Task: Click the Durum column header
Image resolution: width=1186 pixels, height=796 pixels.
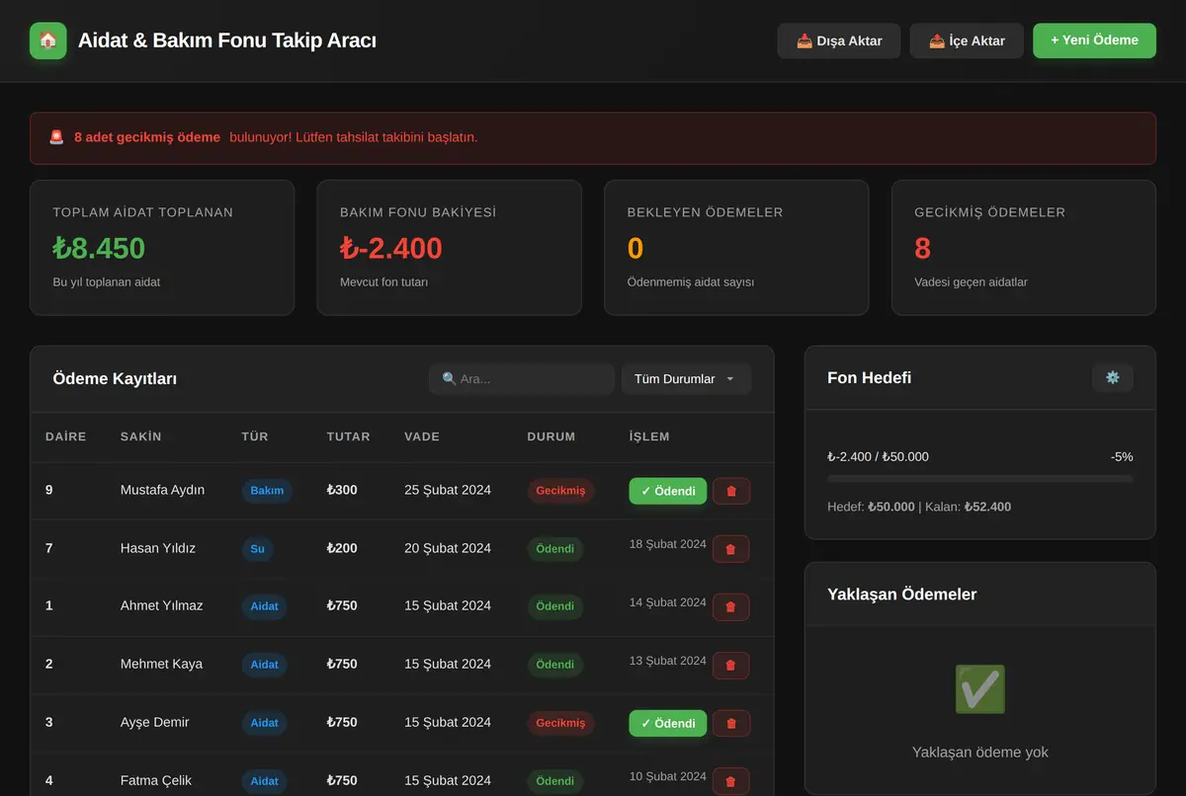Action: tap(551, 437)
